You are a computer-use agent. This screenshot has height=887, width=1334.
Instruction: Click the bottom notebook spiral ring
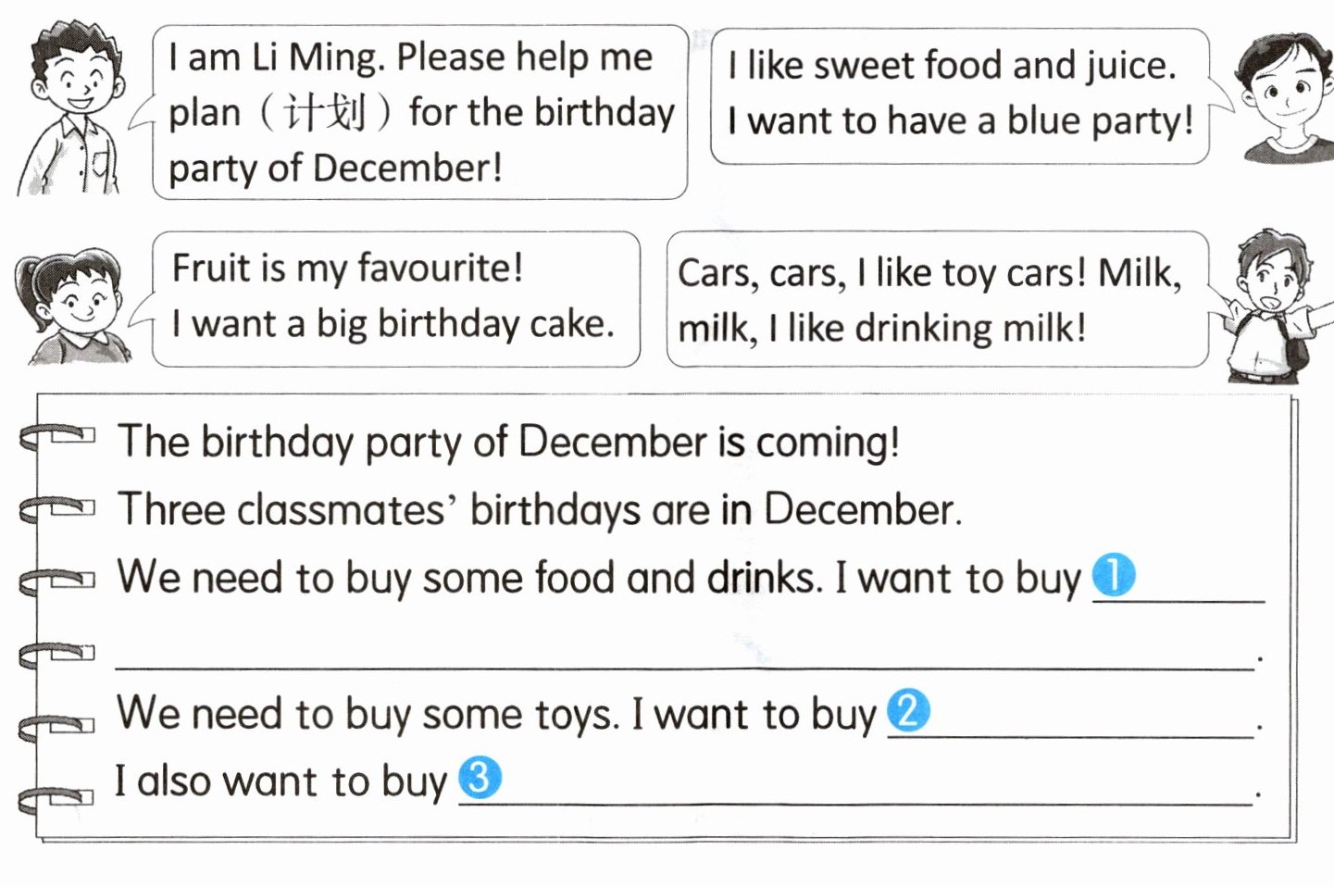coord(57,798)
